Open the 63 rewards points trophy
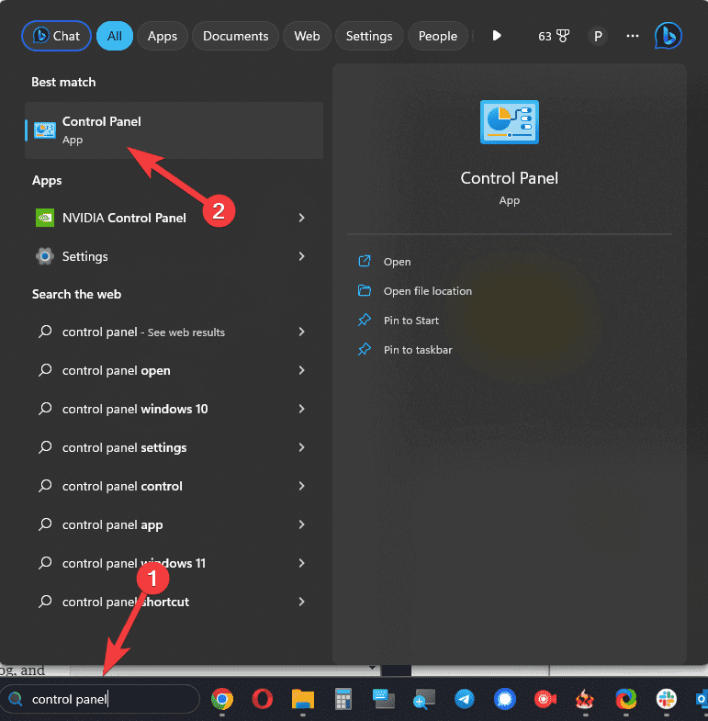 [554, 36]
